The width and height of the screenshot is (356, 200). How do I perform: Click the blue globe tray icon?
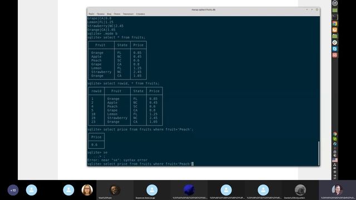[335, 144]
